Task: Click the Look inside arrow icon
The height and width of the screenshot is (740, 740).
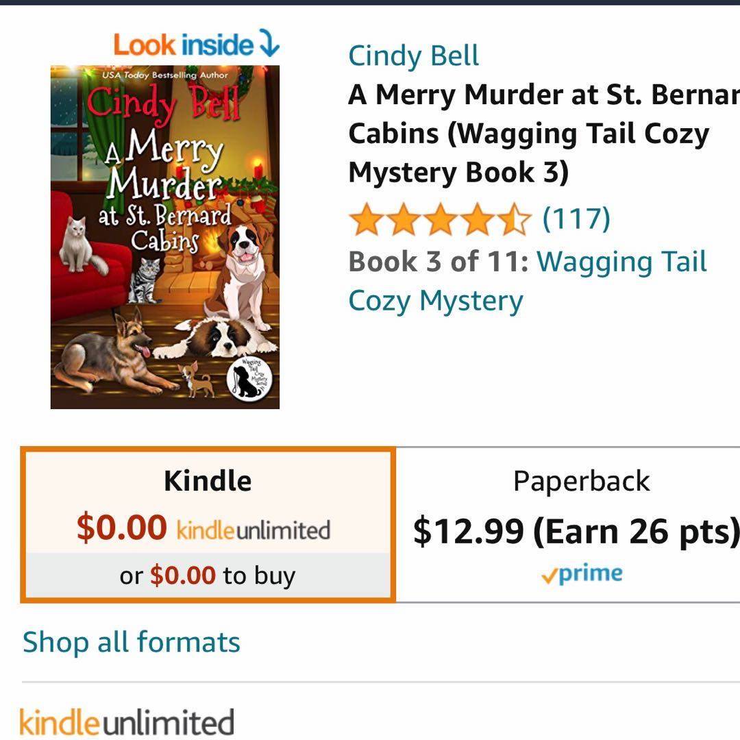Action: (x=269, y=46)
